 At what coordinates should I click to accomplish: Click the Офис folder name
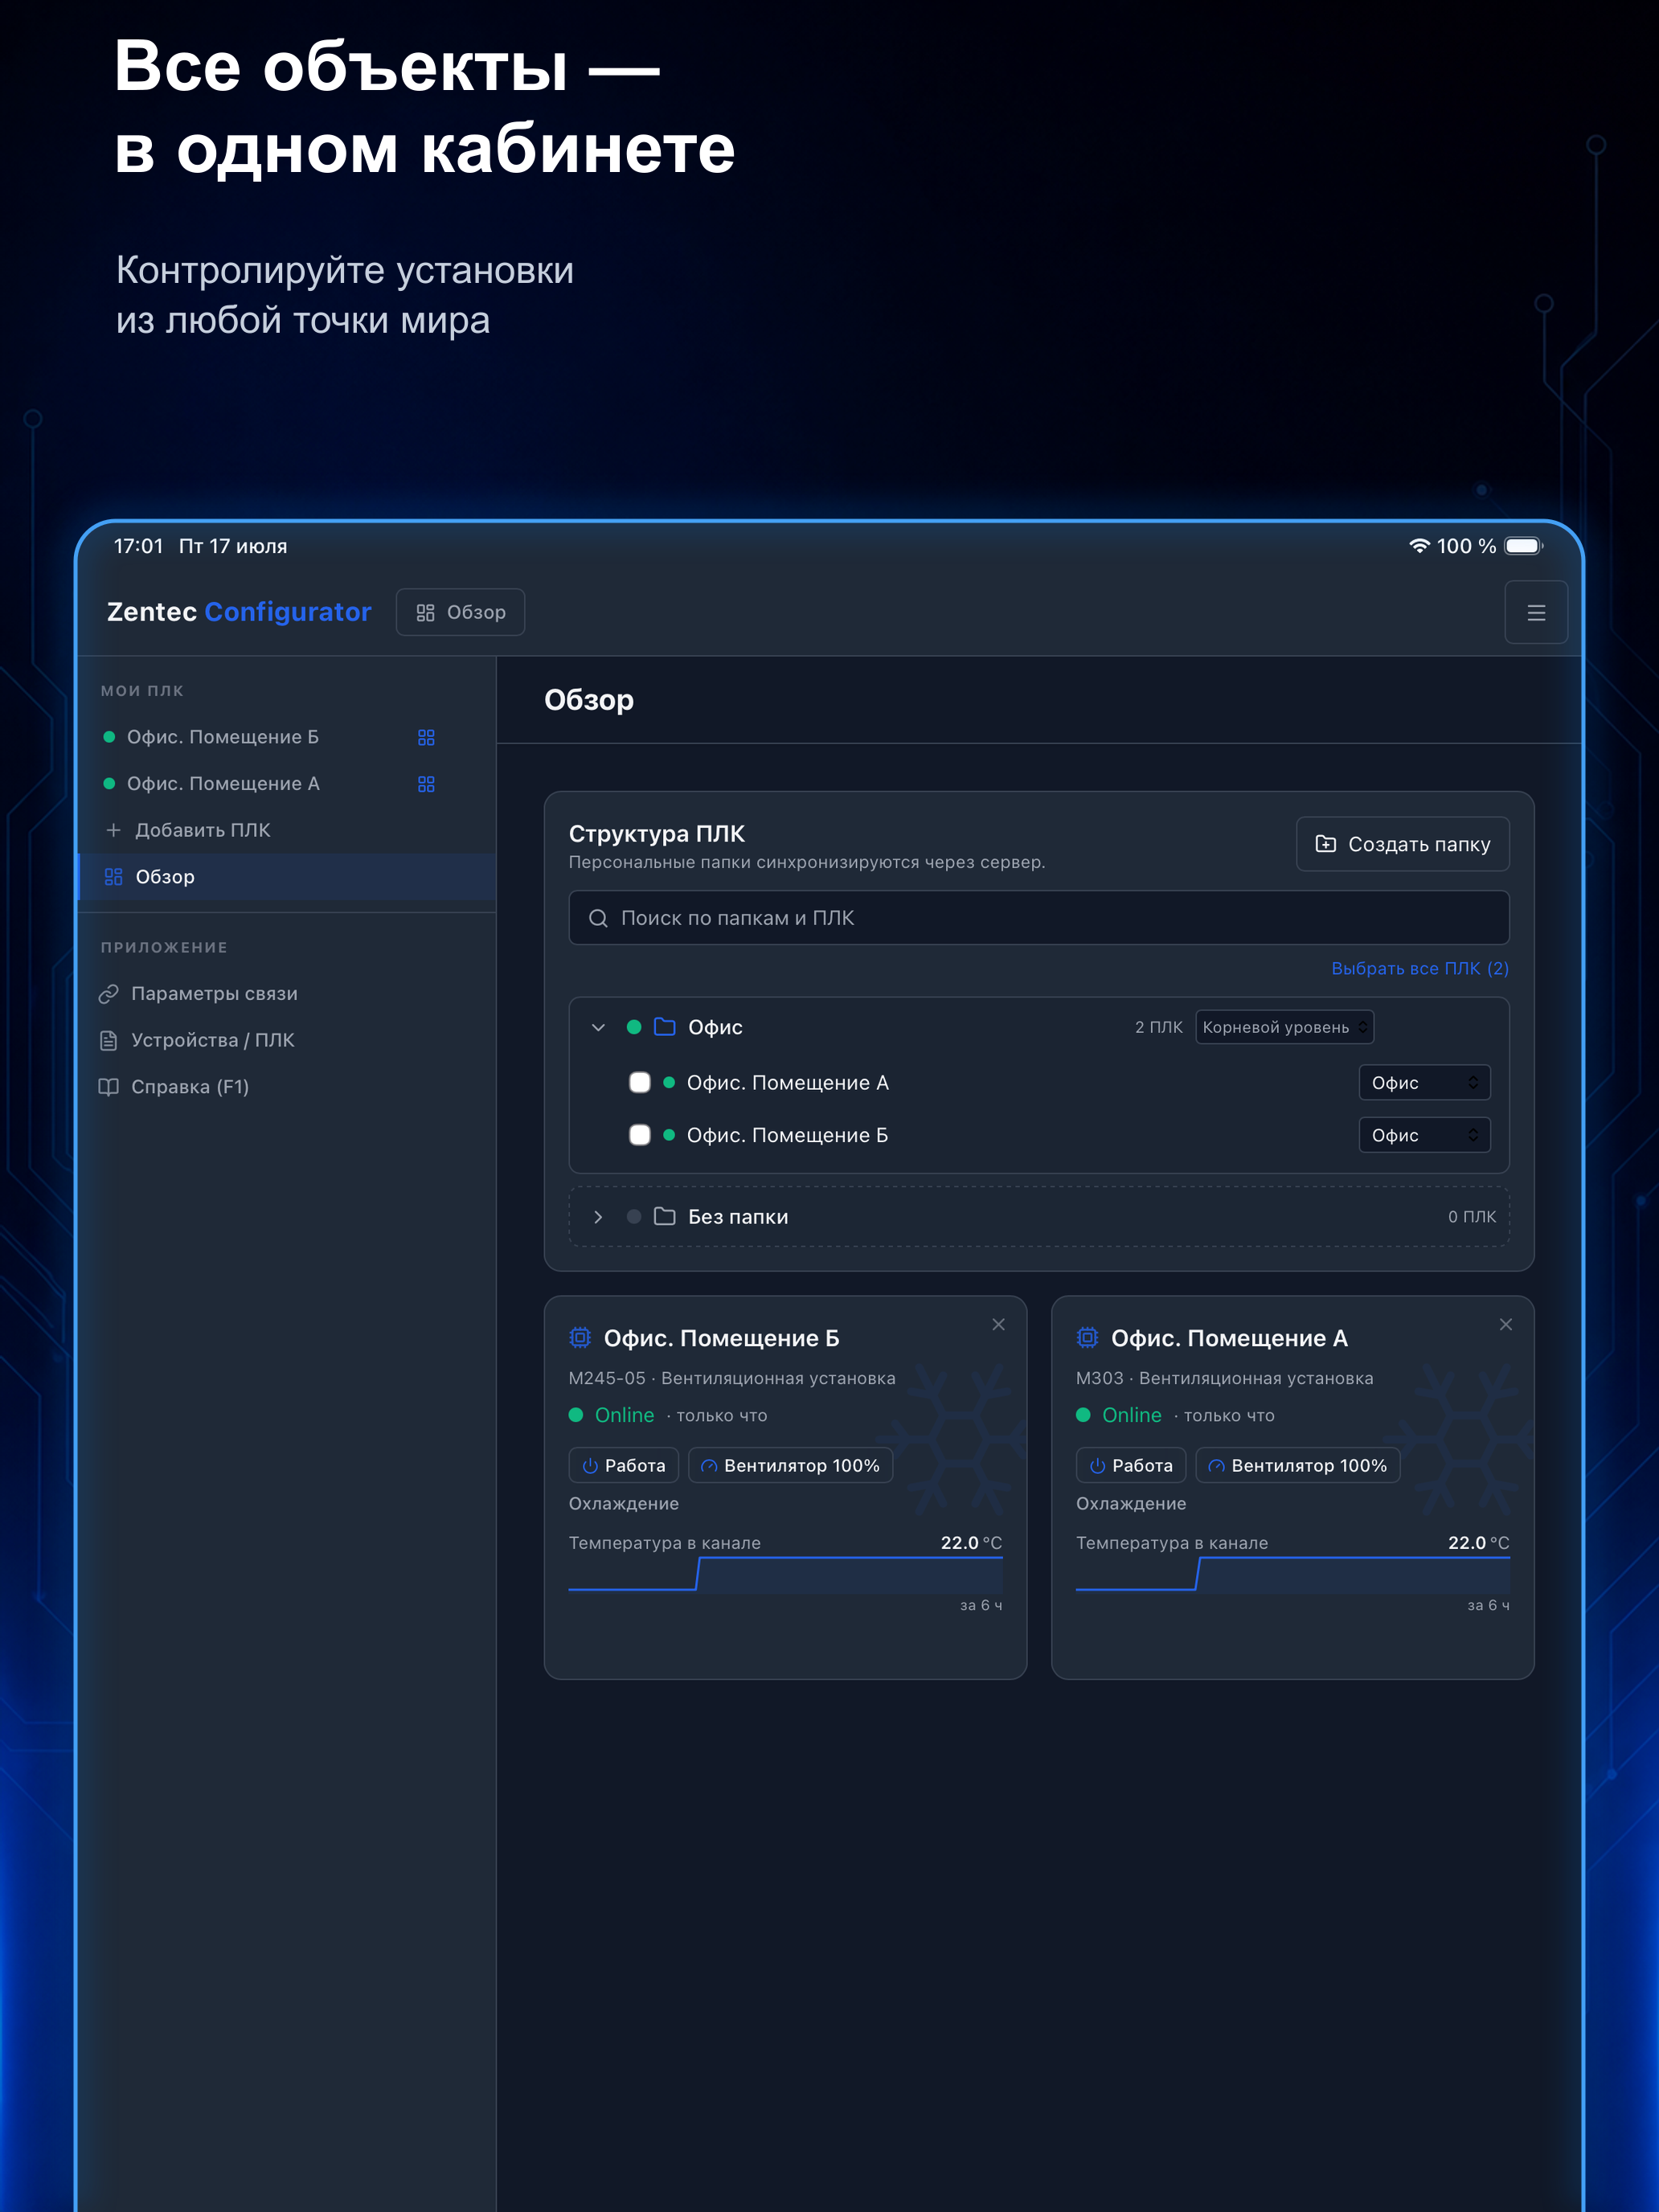point(715,1027)
